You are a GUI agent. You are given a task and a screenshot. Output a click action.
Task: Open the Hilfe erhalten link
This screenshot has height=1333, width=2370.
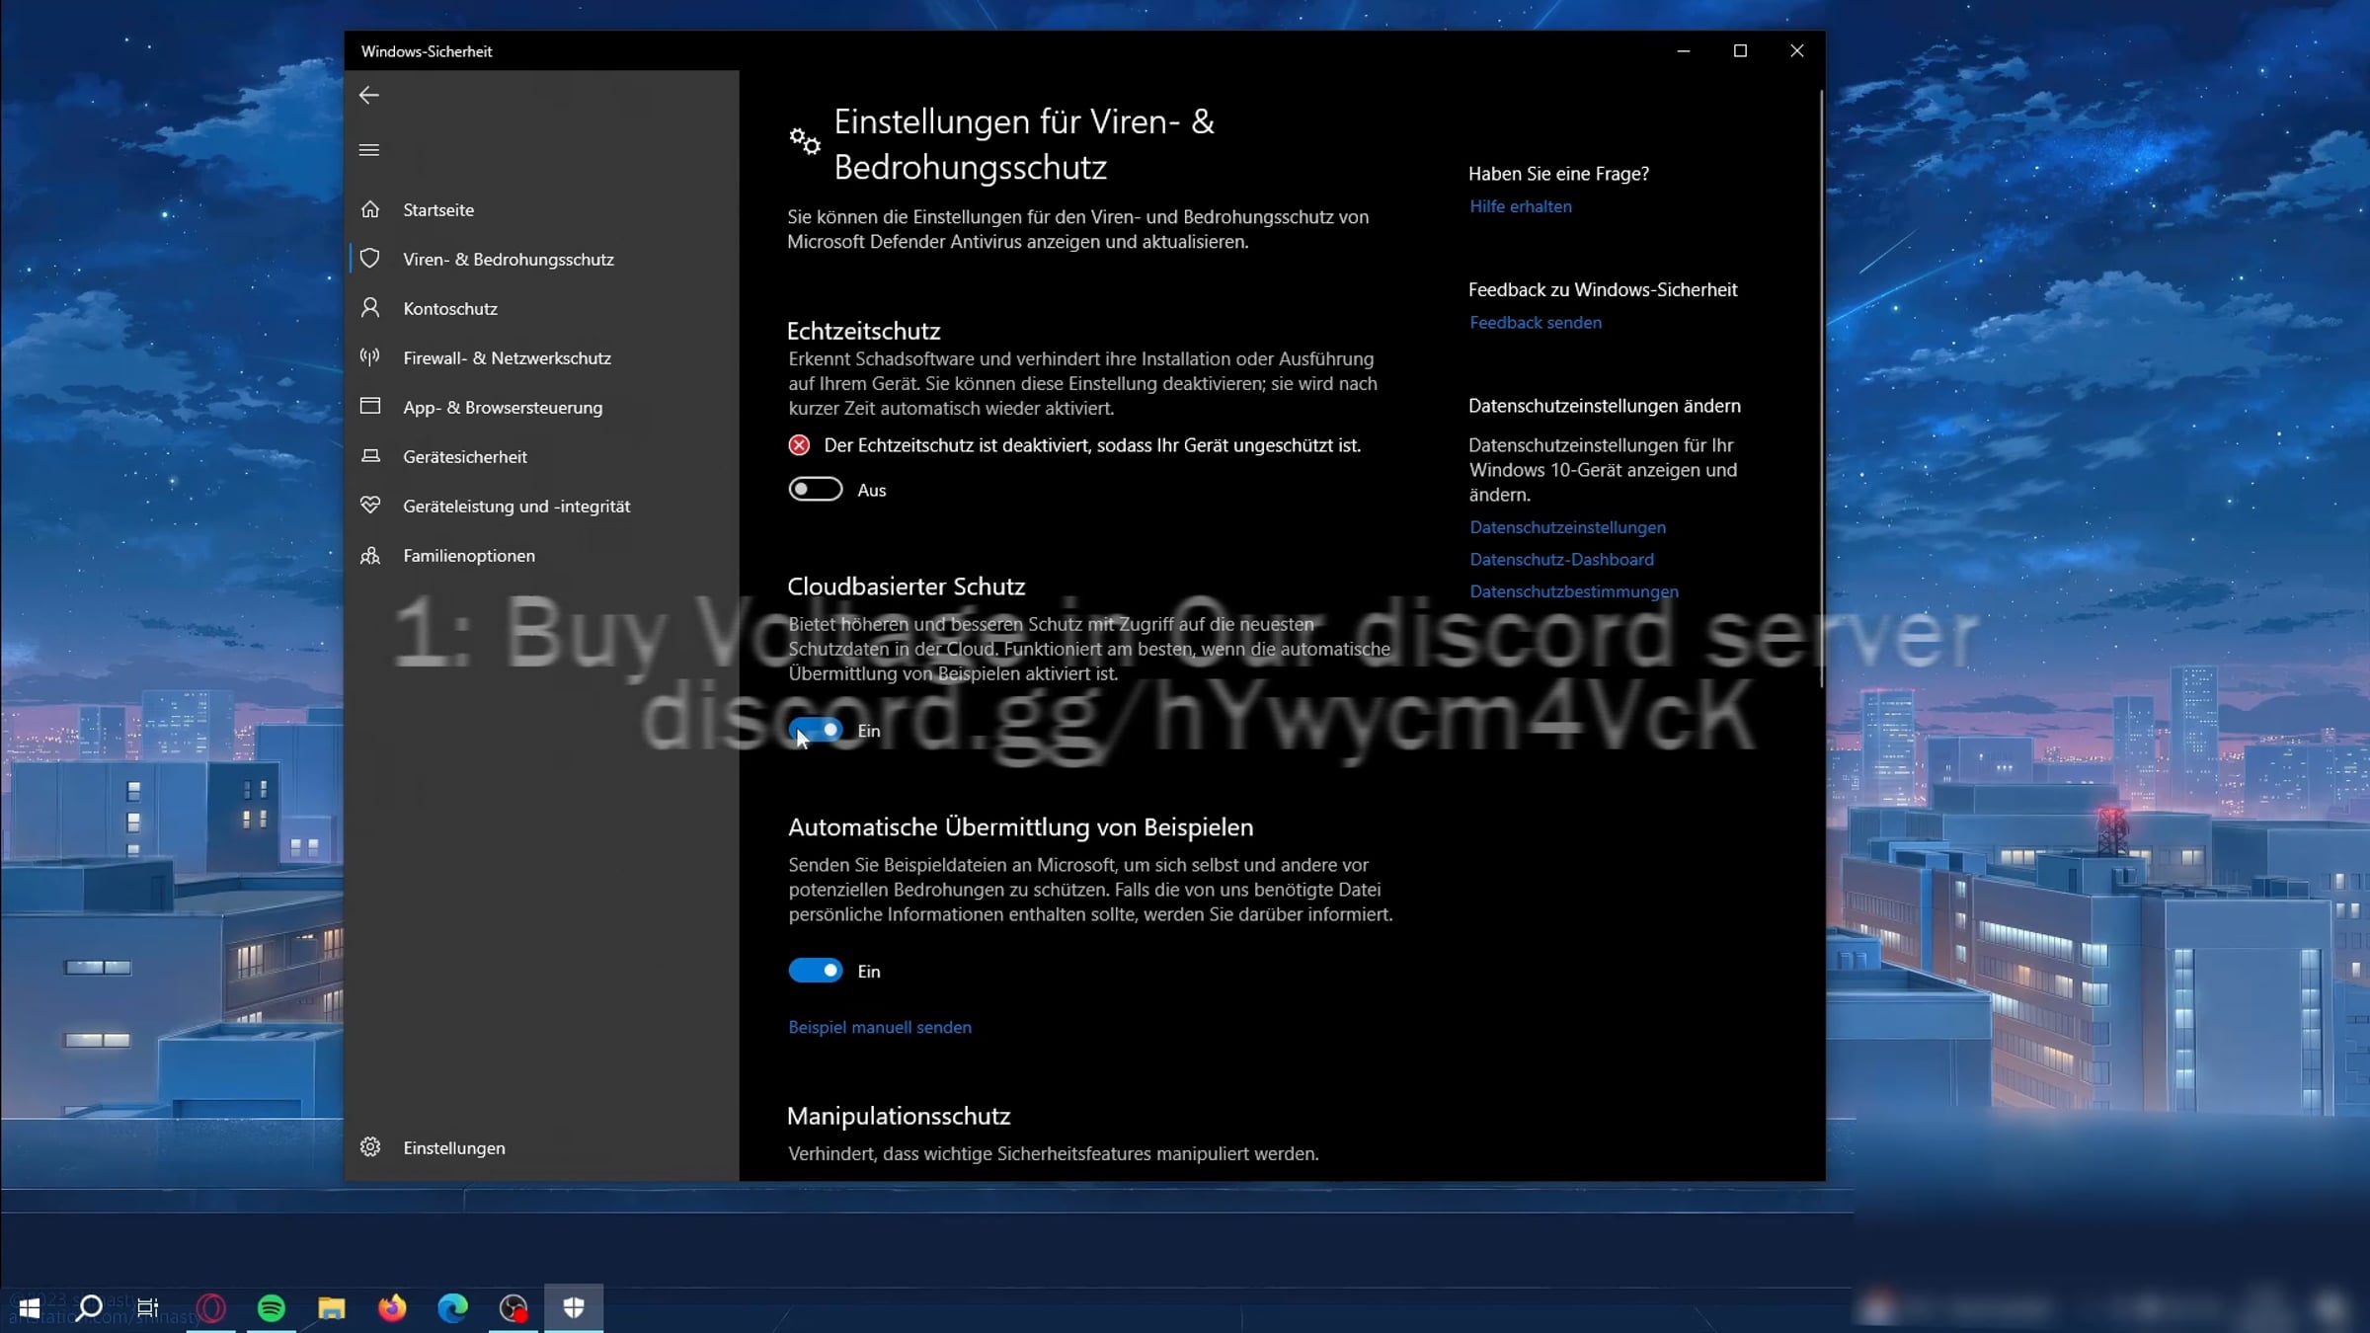(1520, 206)
